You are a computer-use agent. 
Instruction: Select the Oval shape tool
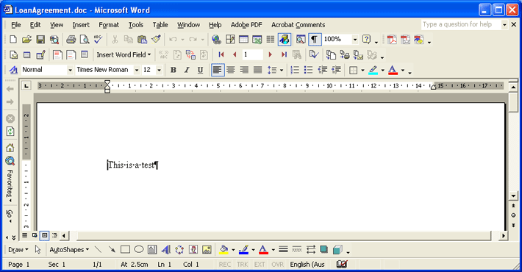point(139,250)
